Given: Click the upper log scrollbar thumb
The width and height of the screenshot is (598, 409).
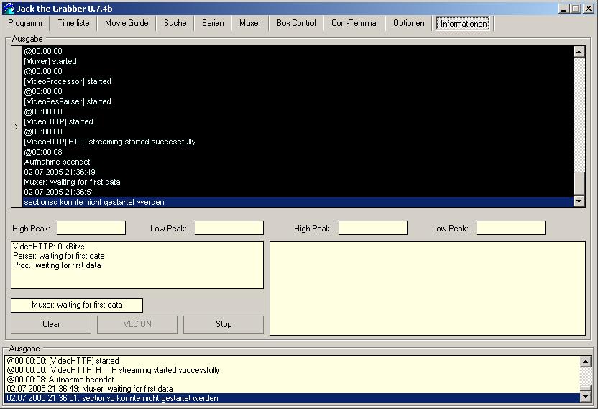Looking at the screenshot, I should point(579,184).
